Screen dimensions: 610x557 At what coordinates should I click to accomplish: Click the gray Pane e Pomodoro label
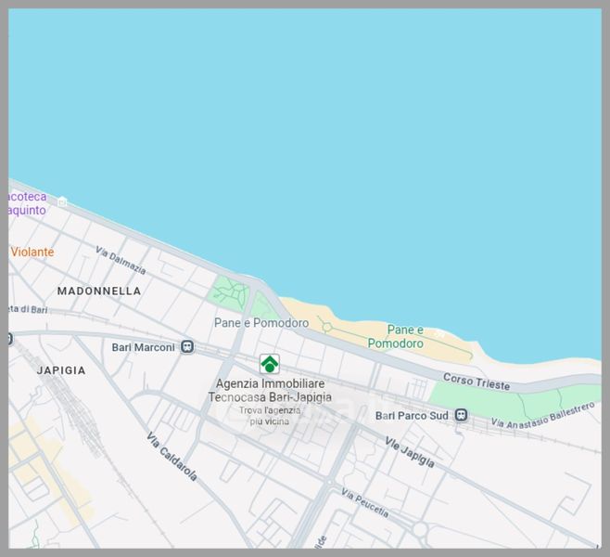point(261,323)
